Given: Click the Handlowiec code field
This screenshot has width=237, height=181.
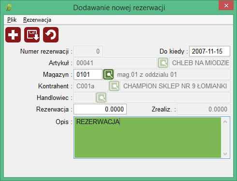Looking at the screenshot, I should coord(84,97).
